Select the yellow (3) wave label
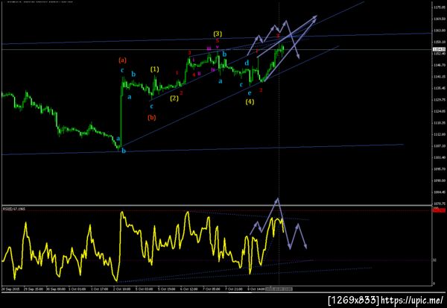This screenshot has height=308, width=447. [218, 34]
